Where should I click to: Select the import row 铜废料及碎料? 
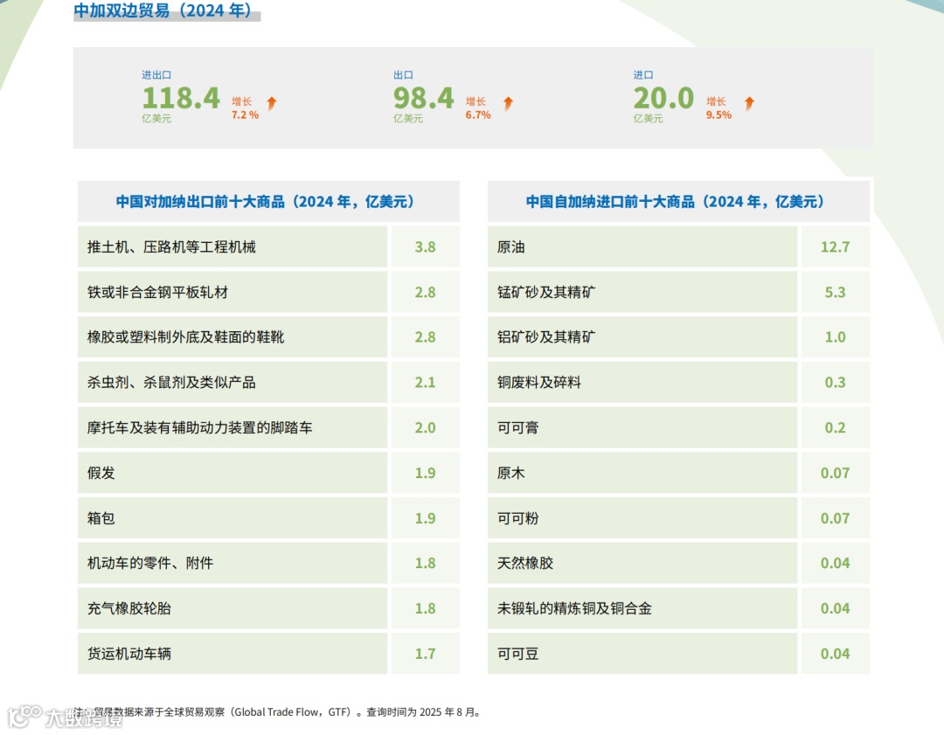642,382
